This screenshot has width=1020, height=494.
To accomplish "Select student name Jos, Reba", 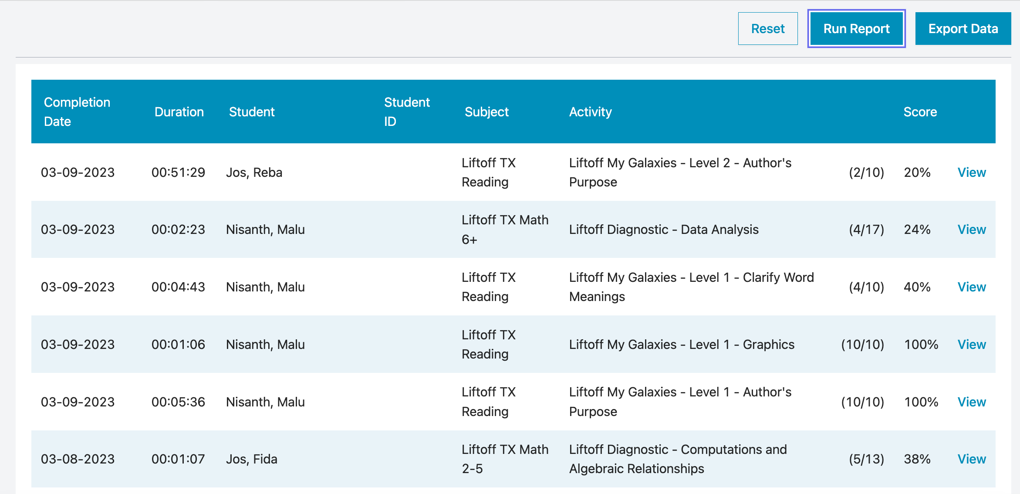I will 254,173.
